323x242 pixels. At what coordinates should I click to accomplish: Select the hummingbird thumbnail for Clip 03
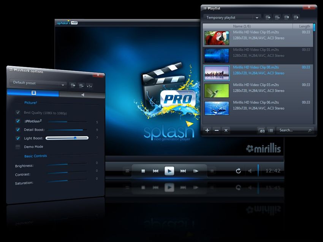[x=217, y=90]
